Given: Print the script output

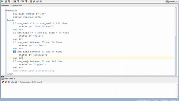Looking at the screenshot, I should pos(12,82).
